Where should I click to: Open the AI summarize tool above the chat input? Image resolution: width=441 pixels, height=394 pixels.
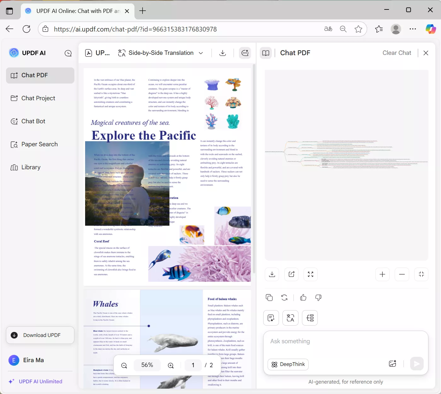coord(271,318)
